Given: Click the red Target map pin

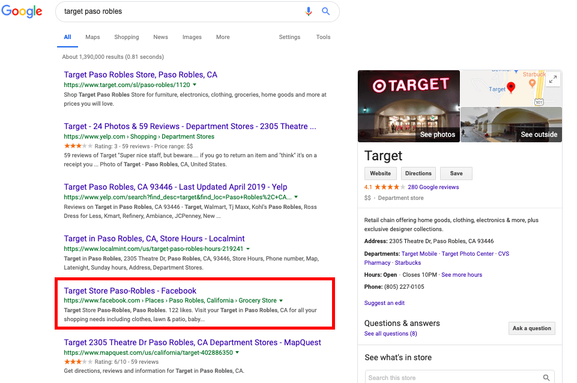Looking at the screenshot, I should click(x=511, y=88).
